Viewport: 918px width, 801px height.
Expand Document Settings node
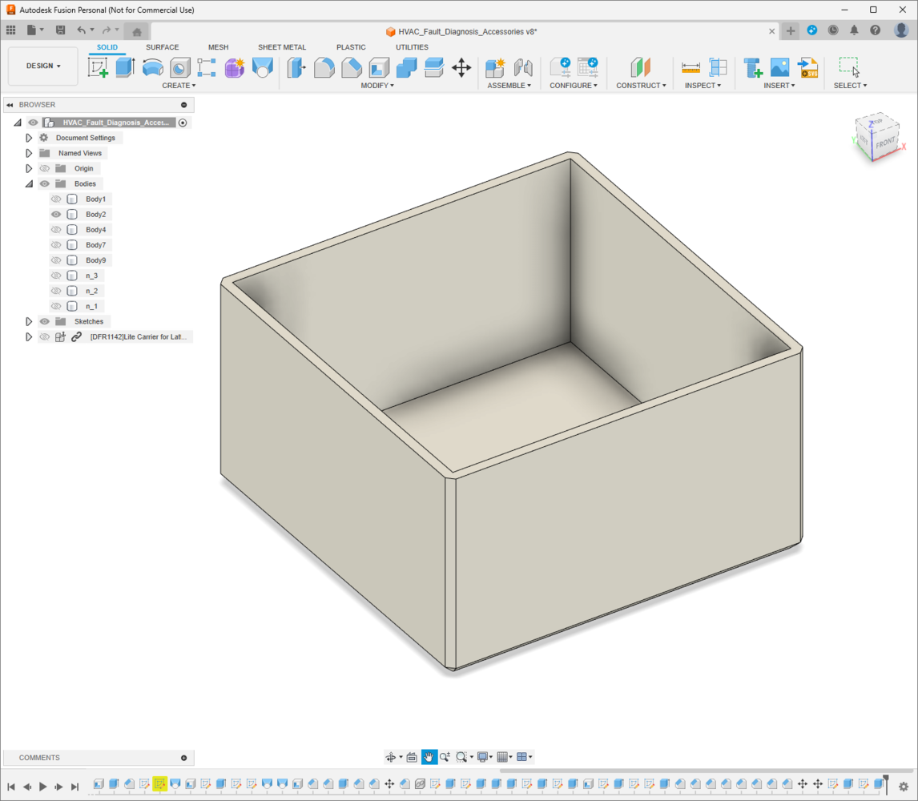[29, 138]
